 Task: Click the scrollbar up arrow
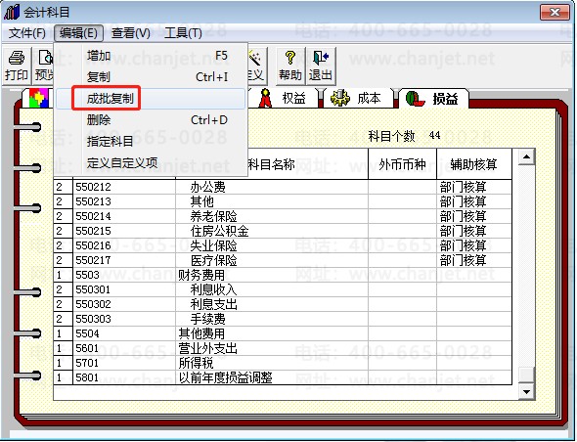526,157
